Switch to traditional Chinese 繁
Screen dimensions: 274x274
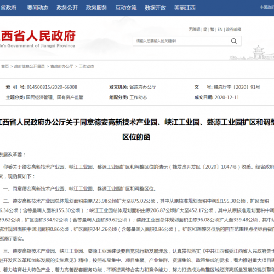(x=212, y=30)
